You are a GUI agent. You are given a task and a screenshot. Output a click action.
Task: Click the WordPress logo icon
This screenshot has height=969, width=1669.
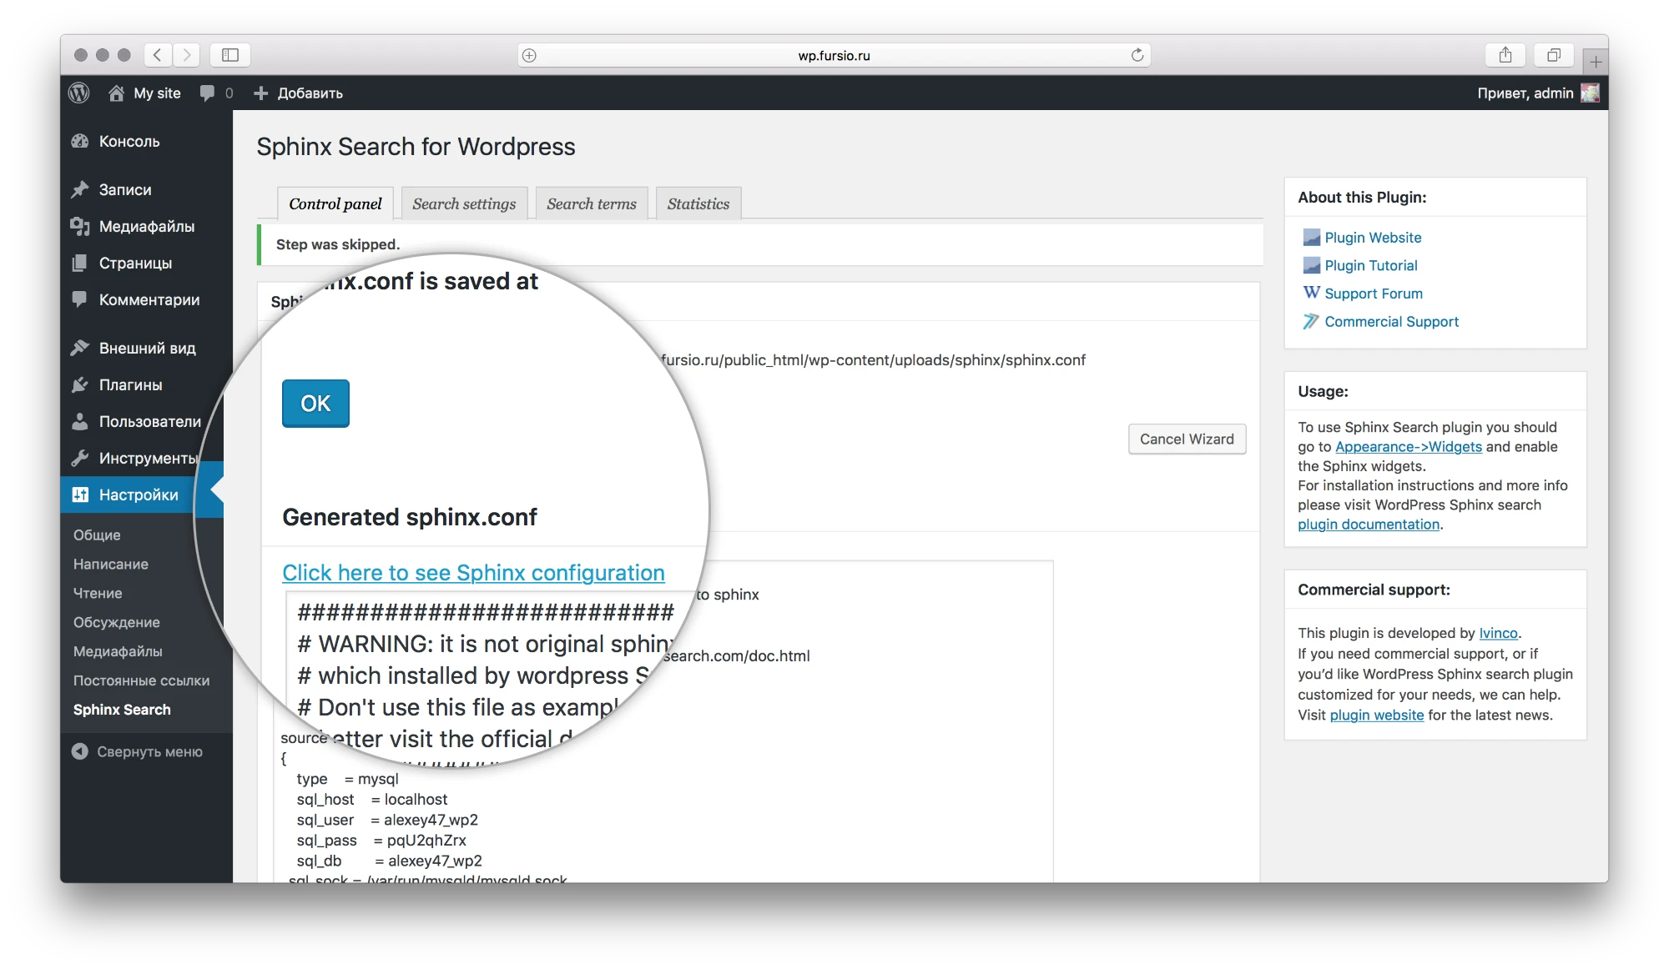79,93
